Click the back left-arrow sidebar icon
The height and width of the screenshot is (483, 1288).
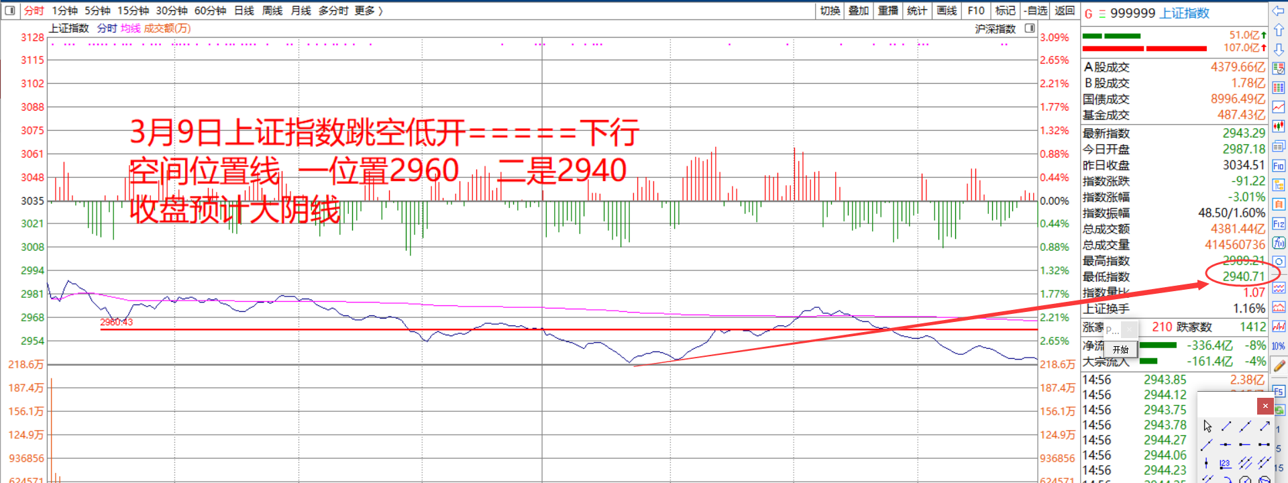[x=1278, y=11]
